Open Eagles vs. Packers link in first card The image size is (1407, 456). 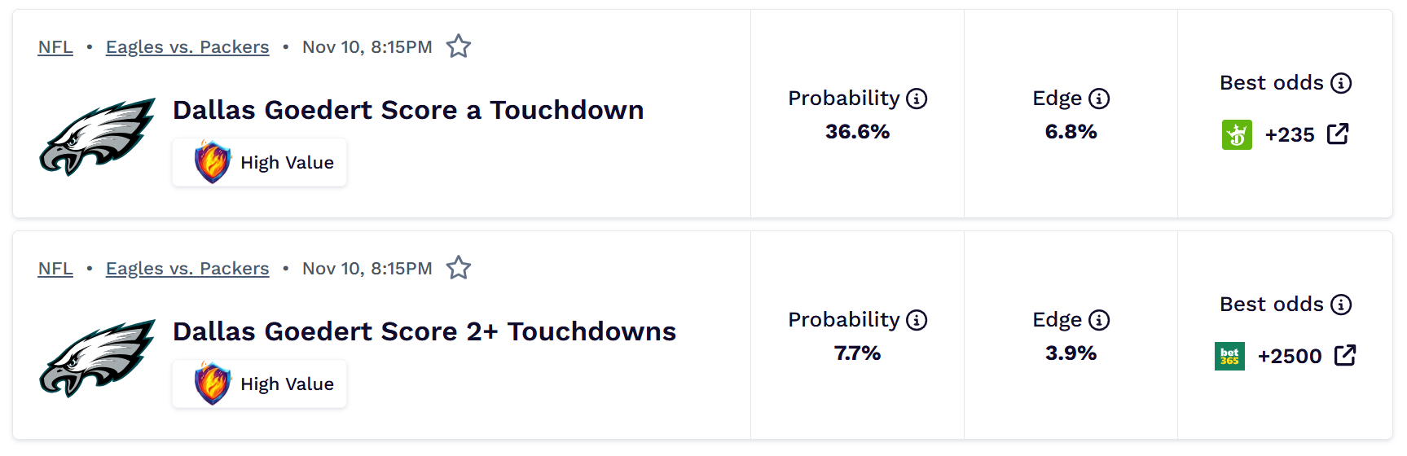coord(187,47)
